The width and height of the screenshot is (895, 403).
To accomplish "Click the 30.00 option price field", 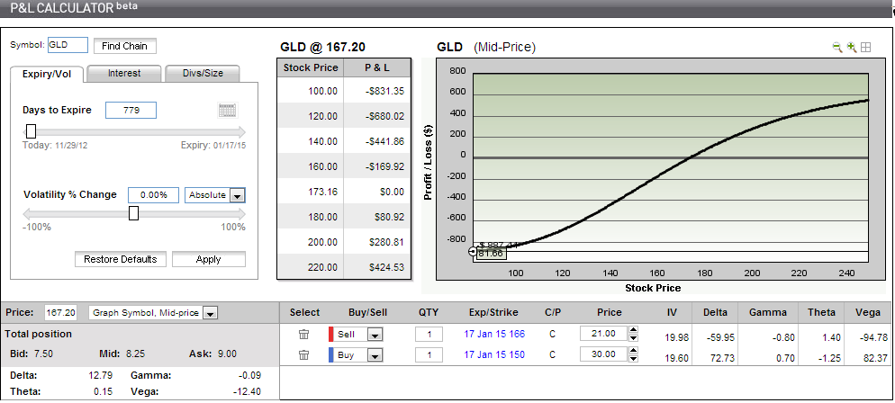I will (x=604, y=354).
